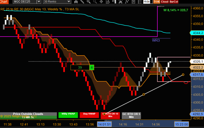Viewport: 204px width, 128px height.
Task: Toggle the orange T>K button
Action: pyautogui.click(x=157, y=2)
